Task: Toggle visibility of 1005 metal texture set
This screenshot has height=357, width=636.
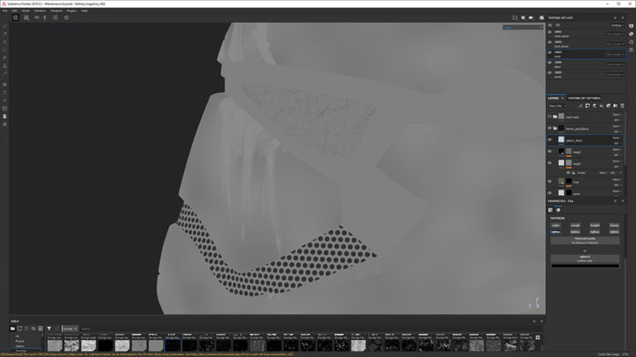Action: 550,73
